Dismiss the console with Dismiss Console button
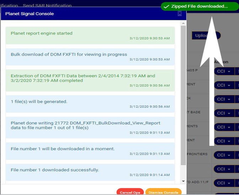This screenshot has width=239, height=195. [x=163, y=192]
